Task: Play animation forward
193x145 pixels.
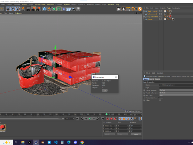Action: pos(90,119)
